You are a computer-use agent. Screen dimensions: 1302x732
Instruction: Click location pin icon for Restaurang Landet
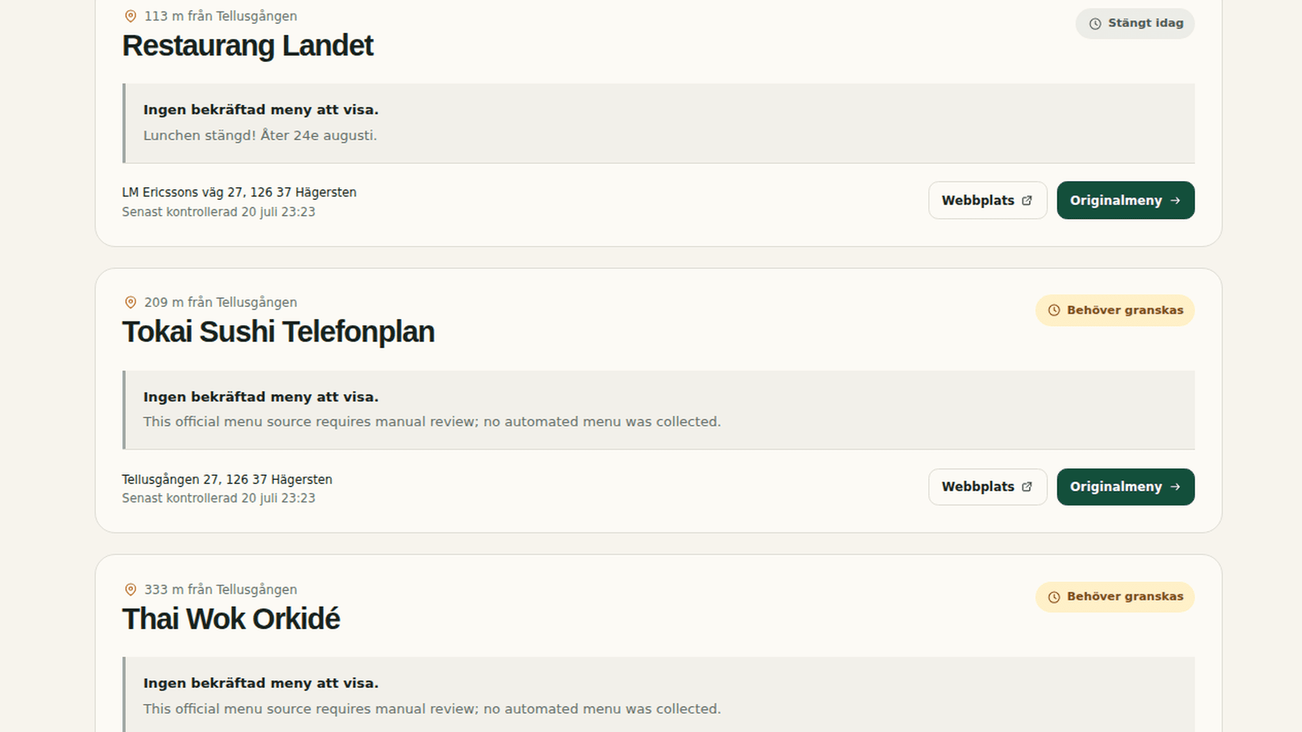point(131,16)
